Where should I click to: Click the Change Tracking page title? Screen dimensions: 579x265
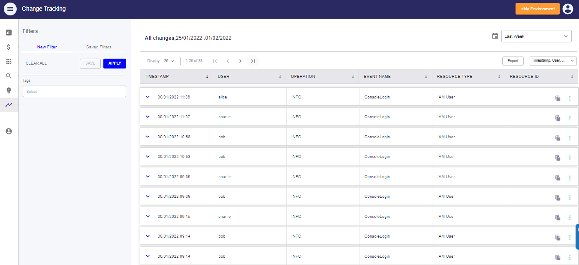tap(44, 9)
